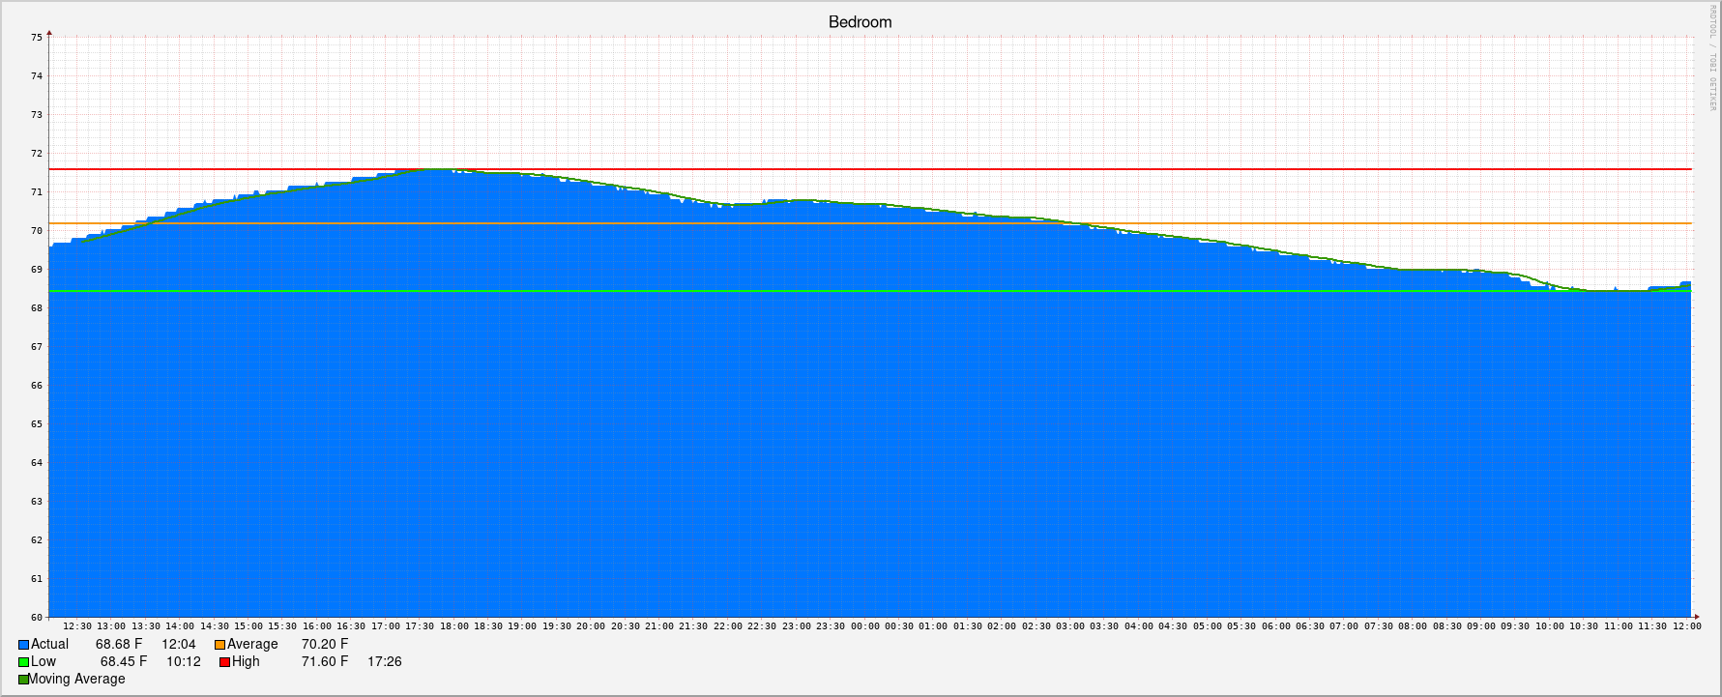This screenshot has width=1722, height=697.
Task: Select the 68.68 F Actual value
Action: tap(119, 645)
